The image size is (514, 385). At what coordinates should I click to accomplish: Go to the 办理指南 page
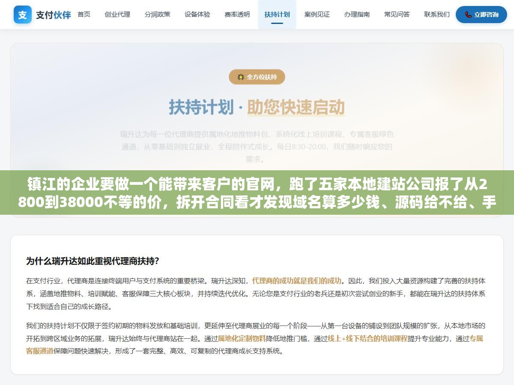[x=357, y=15]
